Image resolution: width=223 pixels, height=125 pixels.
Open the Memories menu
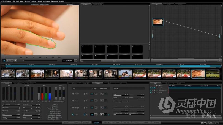point(46,1)
